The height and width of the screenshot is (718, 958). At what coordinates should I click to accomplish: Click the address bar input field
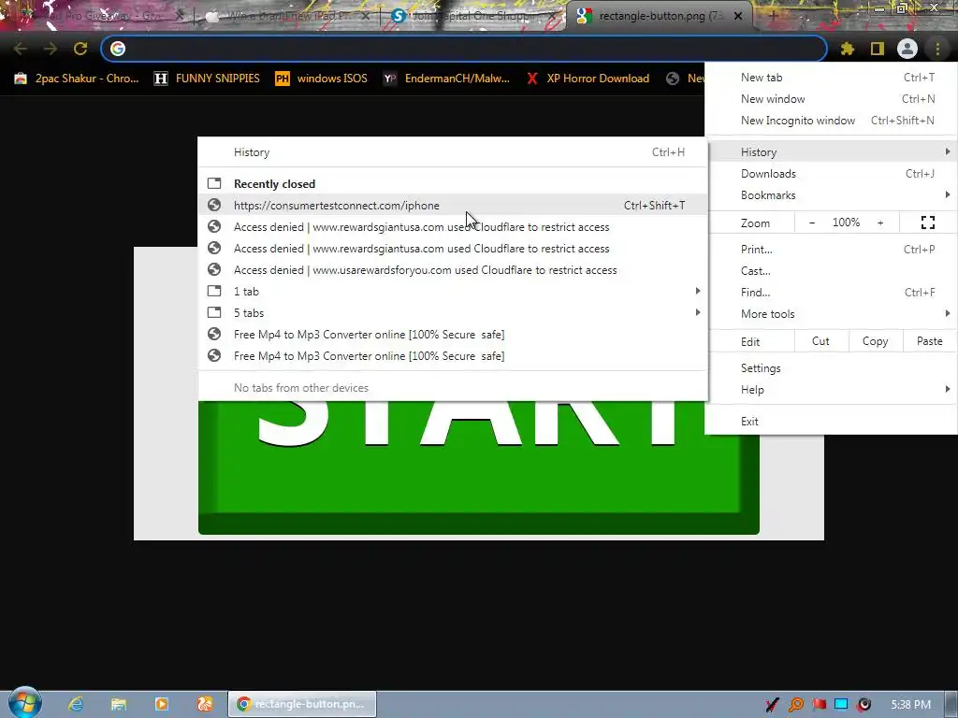[464, 49]
